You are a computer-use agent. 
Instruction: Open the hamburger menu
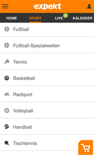(5, 6)
